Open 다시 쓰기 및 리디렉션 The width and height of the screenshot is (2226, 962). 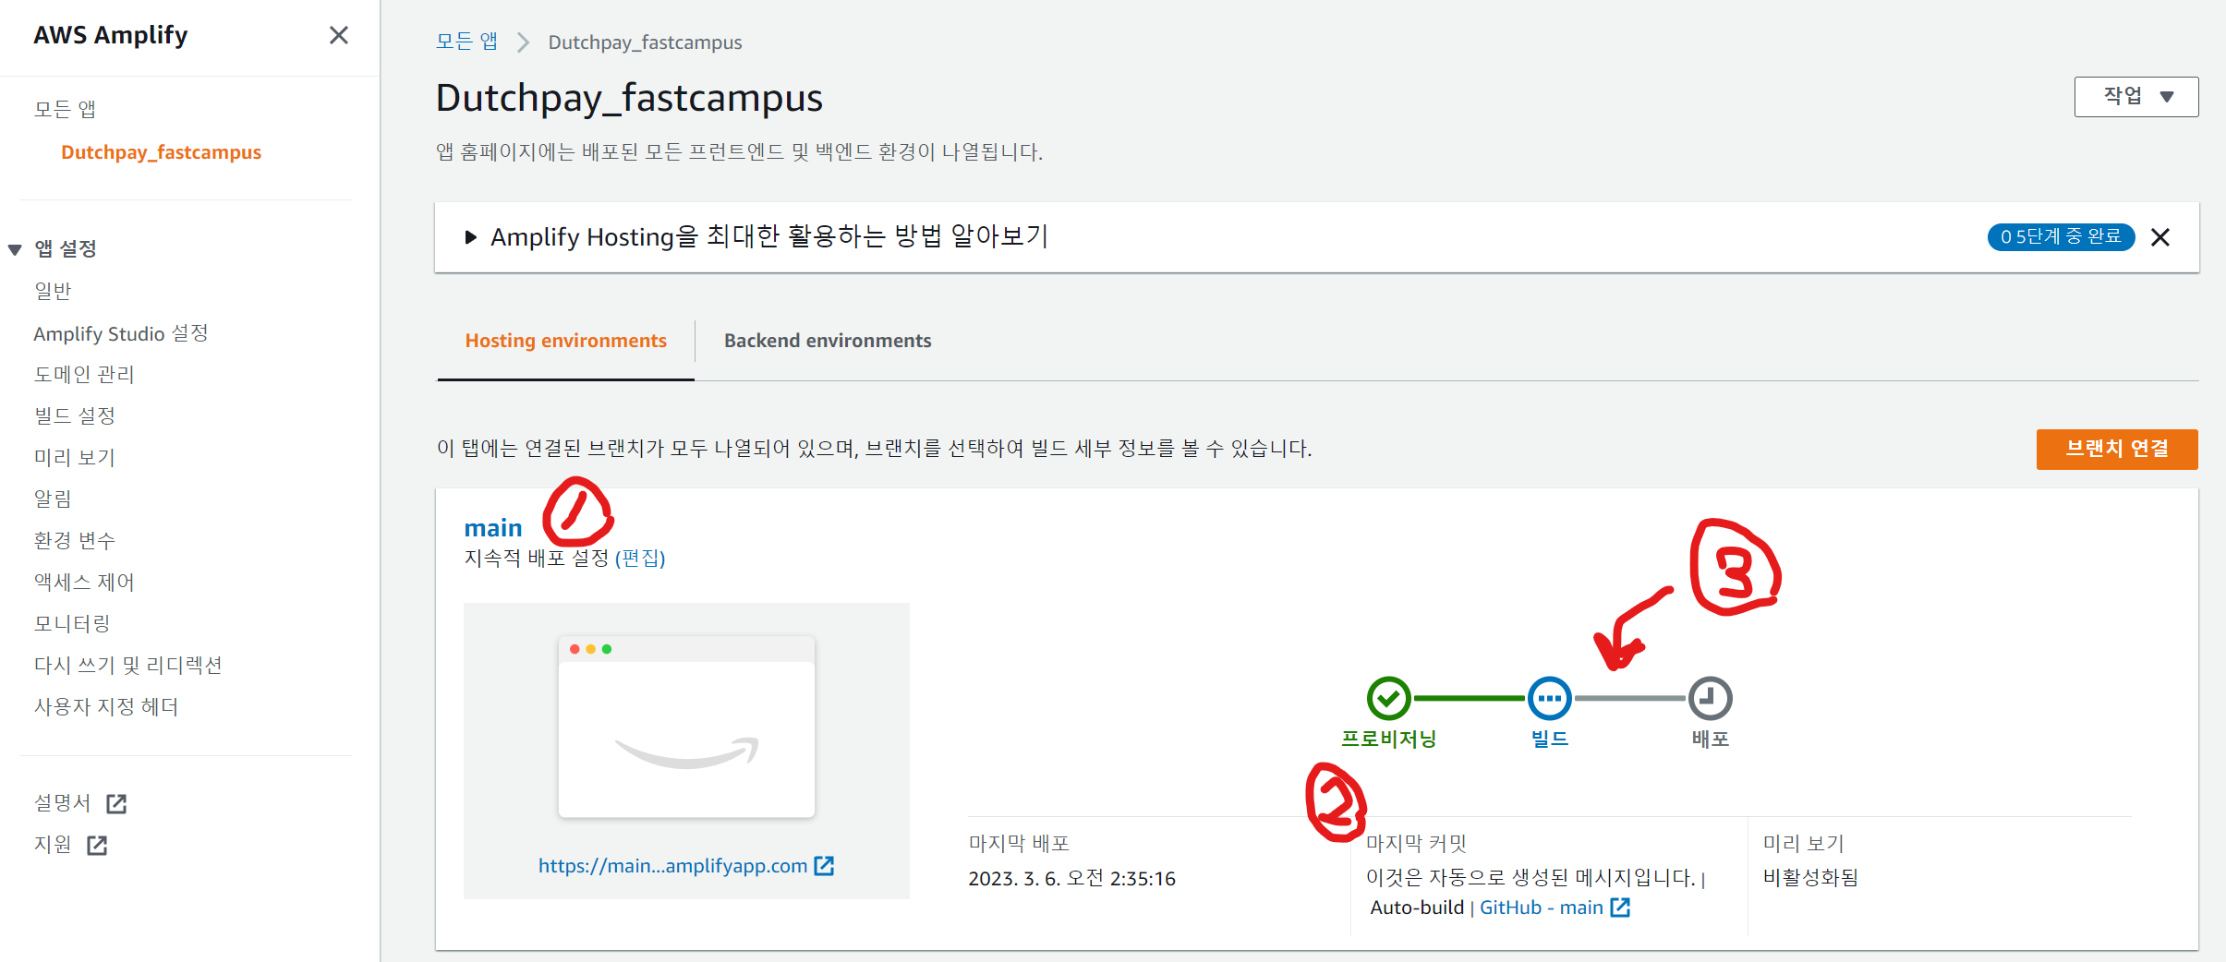(128, 665)
